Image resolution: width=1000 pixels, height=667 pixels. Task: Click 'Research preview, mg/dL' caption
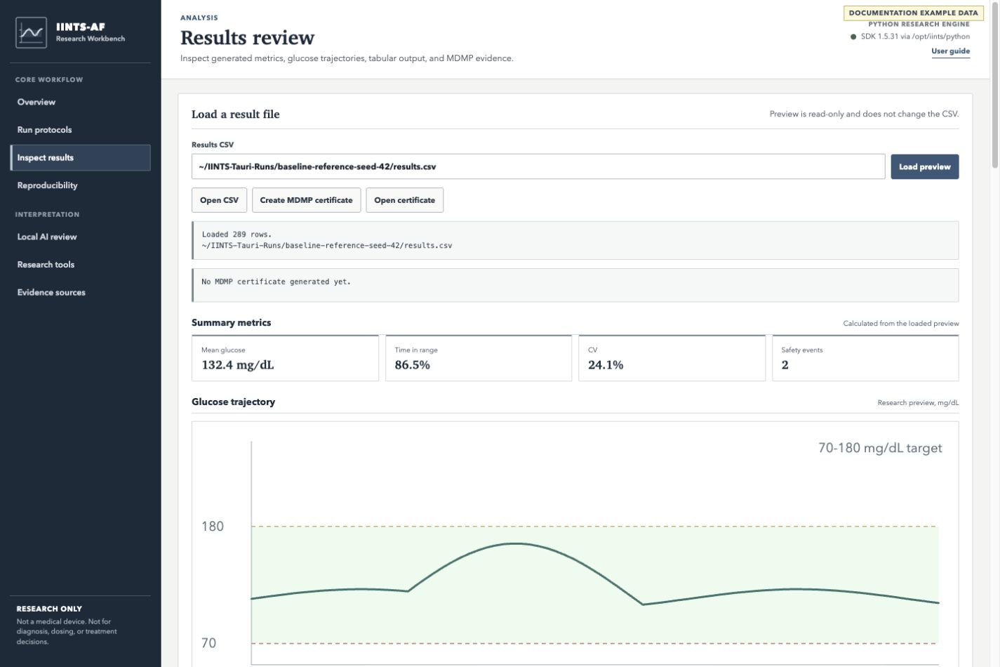pos(918,403)
